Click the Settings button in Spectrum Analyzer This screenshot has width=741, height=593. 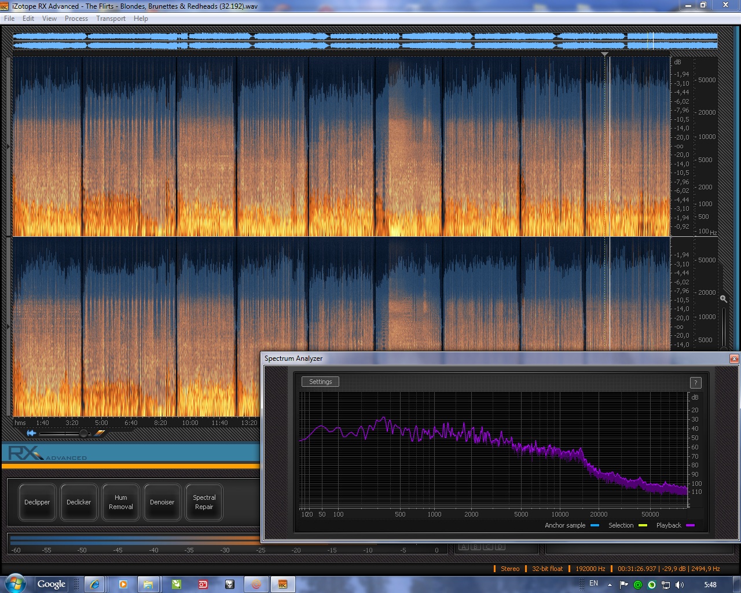tap(320, 382)
